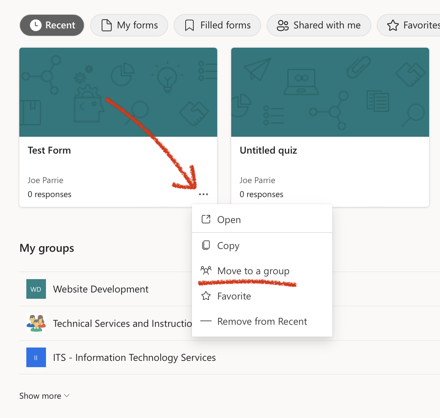Screen dimensions: 440x418
Task: Switch to the My forms tab
Action: coord(129,25)
